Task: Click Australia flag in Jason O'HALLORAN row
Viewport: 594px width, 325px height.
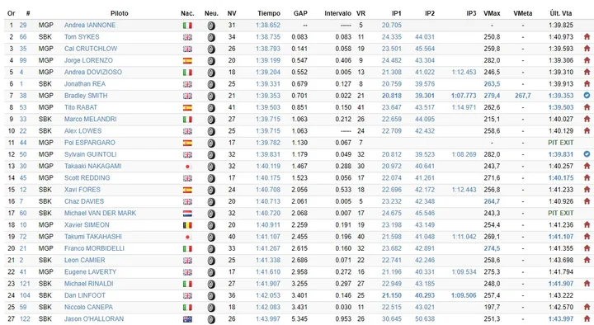Action: [187, 319]
